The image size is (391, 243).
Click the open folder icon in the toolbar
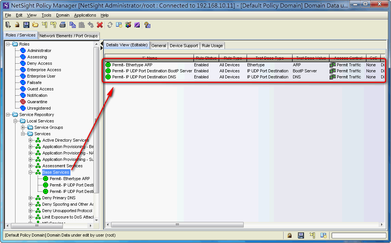(x=35, y=25)
